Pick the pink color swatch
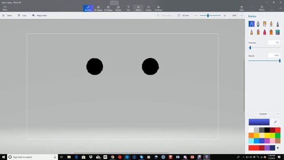The height and width of the screenshot is (160, 284). (272, 140)
